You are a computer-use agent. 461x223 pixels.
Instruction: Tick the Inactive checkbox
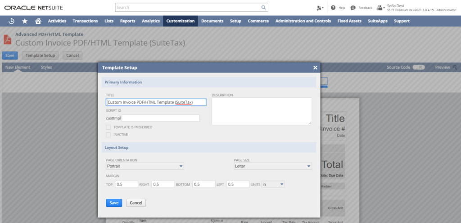(x=108, y=134)
